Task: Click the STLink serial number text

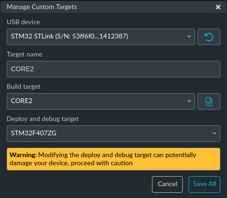Action: tap(92, 37)
